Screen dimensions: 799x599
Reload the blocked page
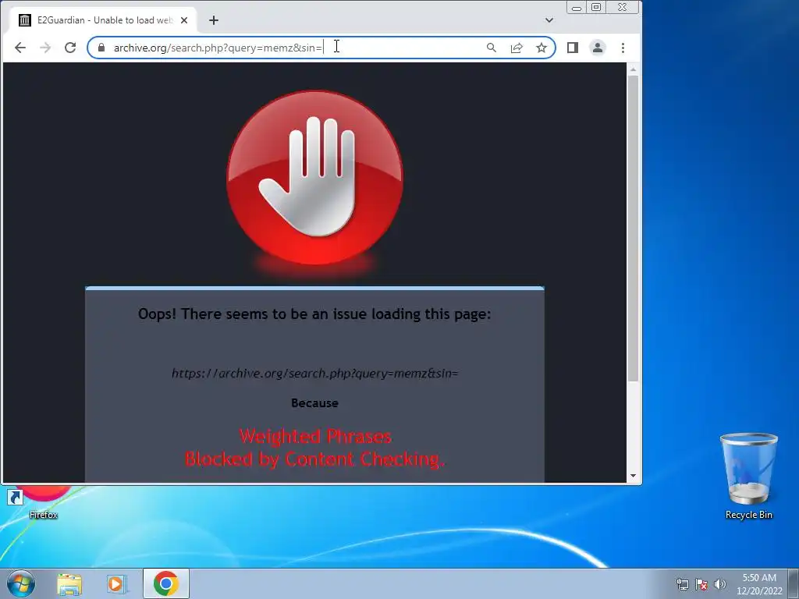click(70, 48)
